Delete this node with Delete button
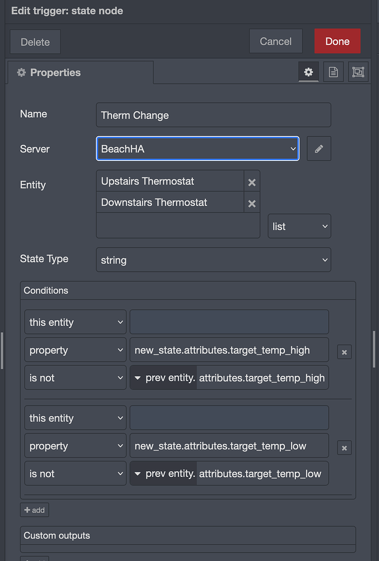379x561 pixels. pos(35,42)
